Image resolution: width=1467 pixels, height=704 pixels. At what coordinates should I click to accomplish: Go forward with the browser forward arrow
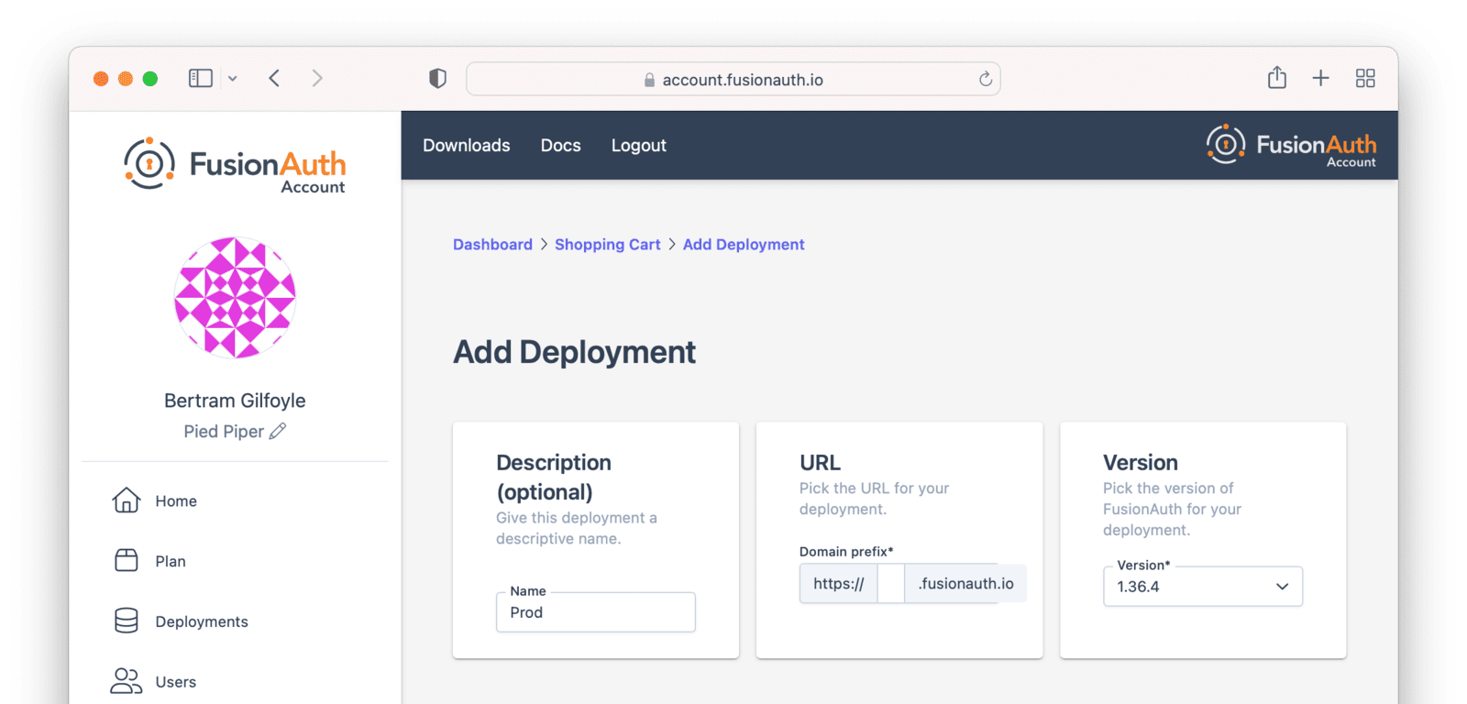[x=317, y=78]
